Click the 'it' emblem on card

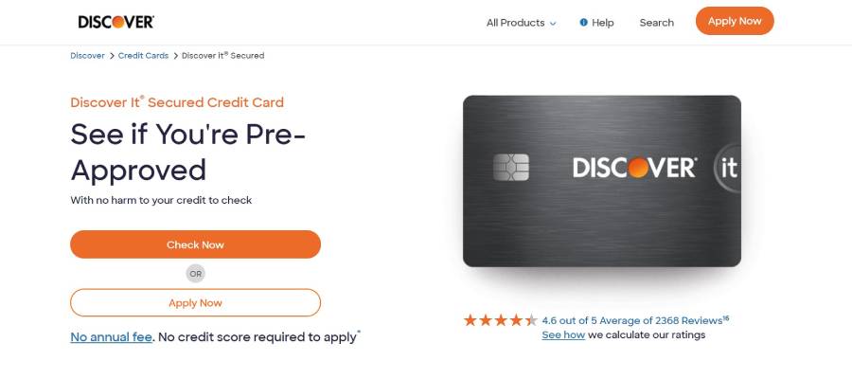(728, 168)
